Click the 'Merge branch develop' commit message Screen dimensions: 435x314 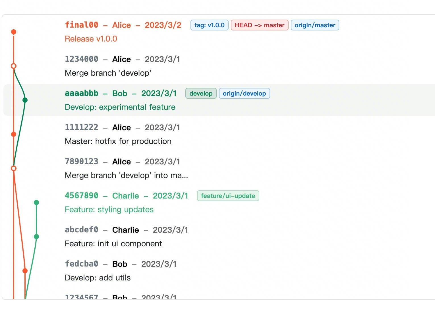coord(108,73)
